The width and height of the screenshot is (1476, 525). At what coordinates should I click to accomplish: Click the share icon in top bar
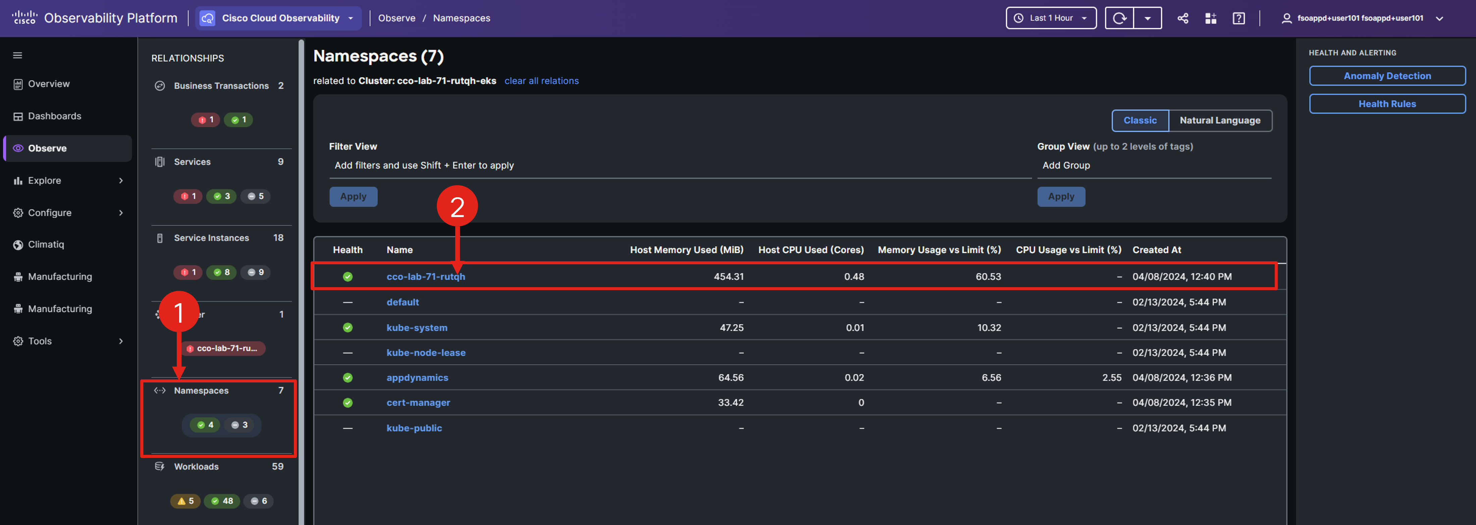pyautogui.click(x=1182, y=18)
